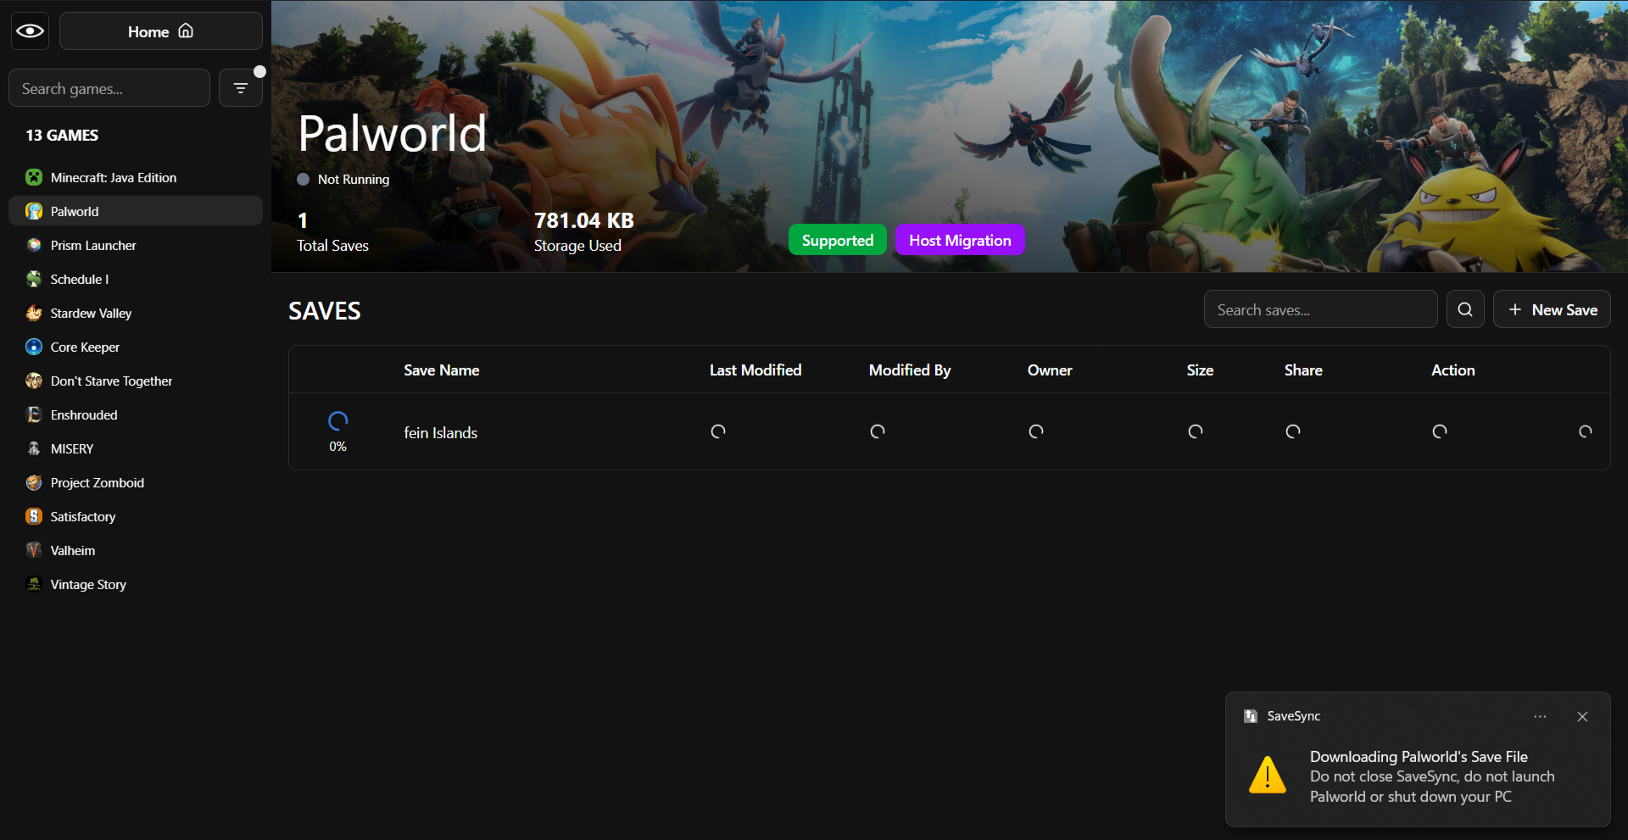
Task: Open MISERY from the sidebar
Action: pos(136,448)
